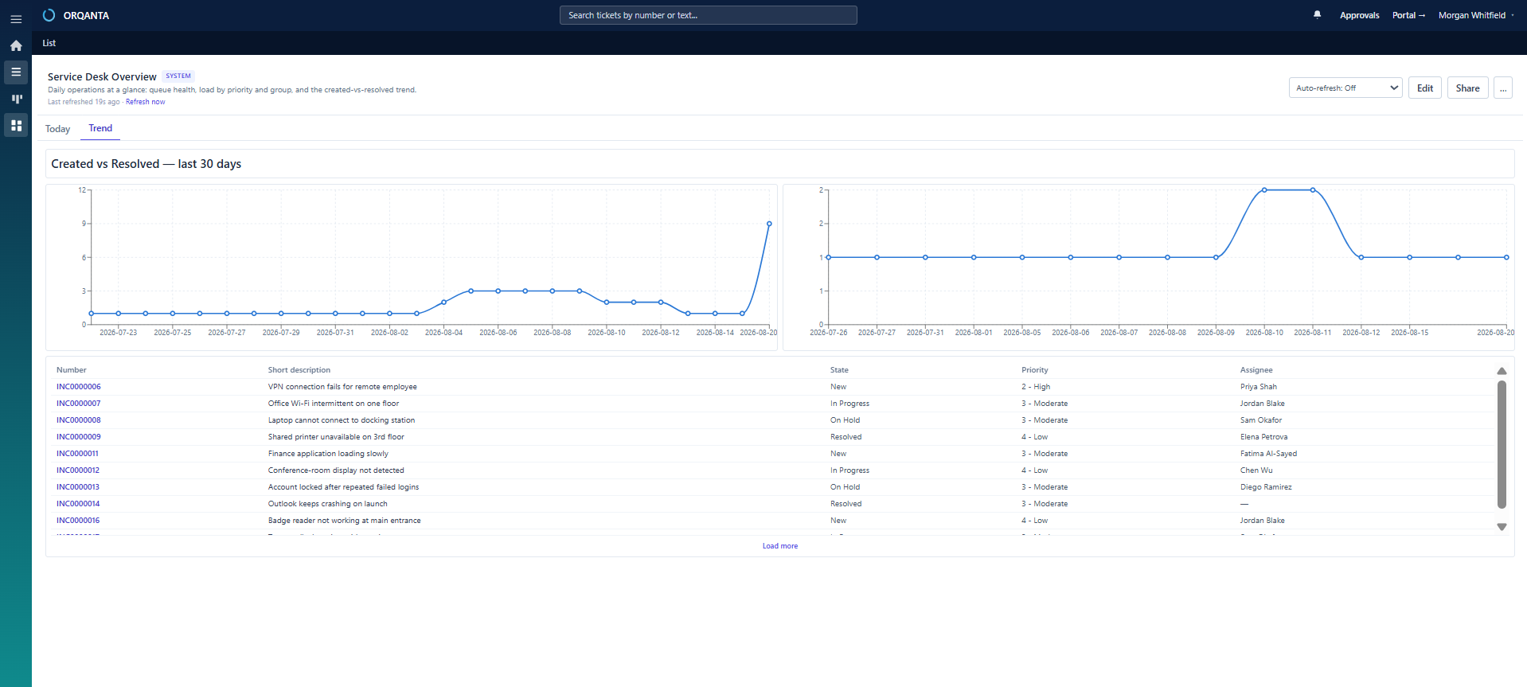1527x687 pixels.
Task: Open ticket INC0000011
Action: pyautogui.click(x=77, y=454)
